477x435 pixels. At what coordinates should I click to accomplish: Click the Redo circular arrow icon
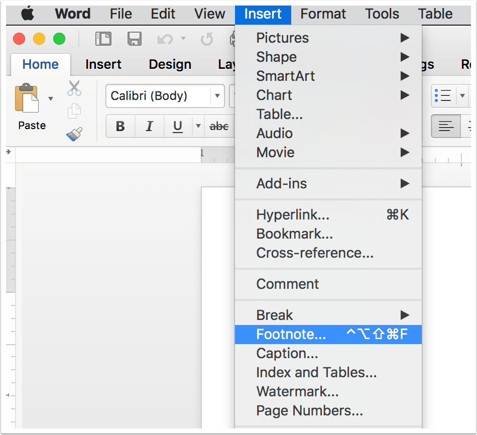coord(207,39)
